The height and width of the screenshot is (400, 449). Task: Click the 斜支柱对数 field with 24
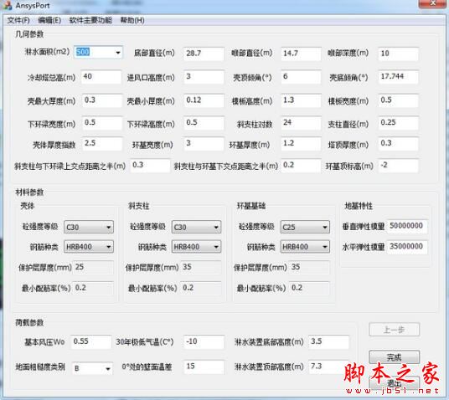[x=301, y=123]
